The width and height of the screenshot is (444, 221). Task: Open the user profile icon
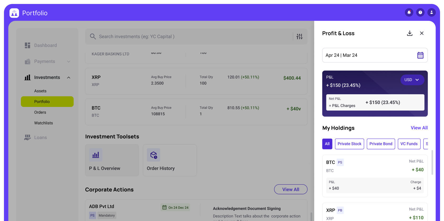(x=432, y=12)
